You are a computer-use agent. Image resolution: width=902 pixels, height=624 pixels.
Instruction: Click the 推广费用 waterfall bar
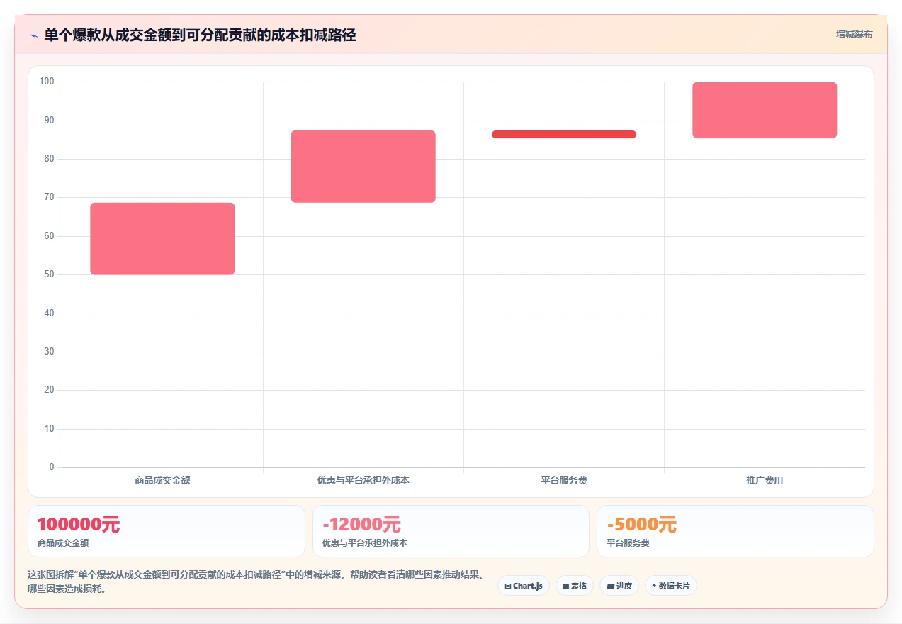(765, 110)
